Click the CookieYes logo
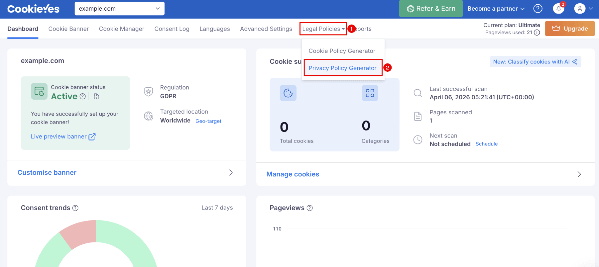The width and height of the screenshot is (599, 267). point(33,9)
